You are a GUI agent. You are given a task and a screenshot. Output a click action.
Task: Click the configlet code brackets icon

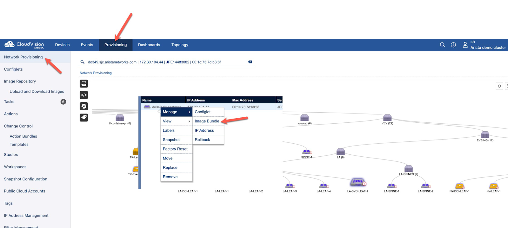point(84,95)
